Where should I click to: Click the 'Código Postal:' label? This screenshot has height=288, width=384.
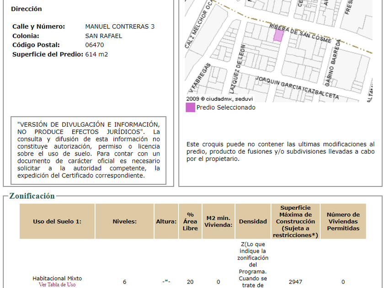point(36,45)
